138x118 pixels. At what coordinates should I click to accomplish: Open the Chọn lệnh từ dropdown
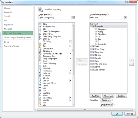[73, 18]
